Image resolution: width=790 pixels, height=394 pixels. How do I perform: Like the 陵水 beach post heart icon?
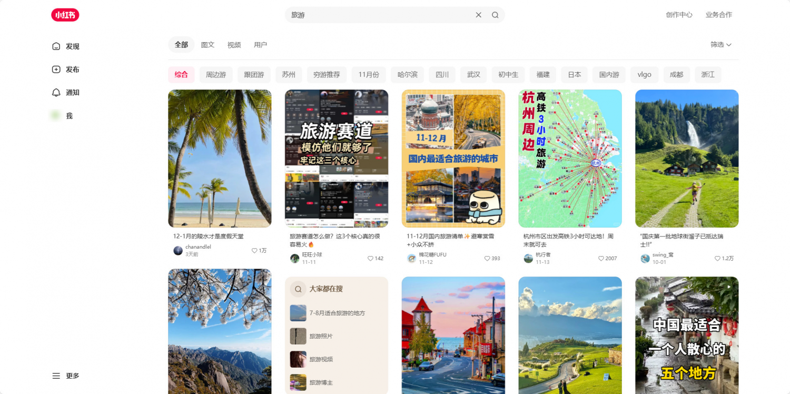coord(254,251)
